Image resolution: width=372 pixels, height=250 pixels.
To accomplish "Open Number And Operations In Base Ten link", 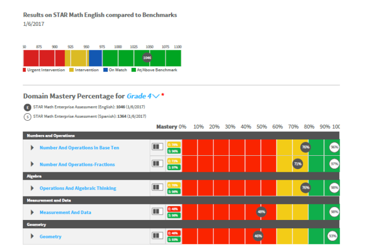I will 79,147.
